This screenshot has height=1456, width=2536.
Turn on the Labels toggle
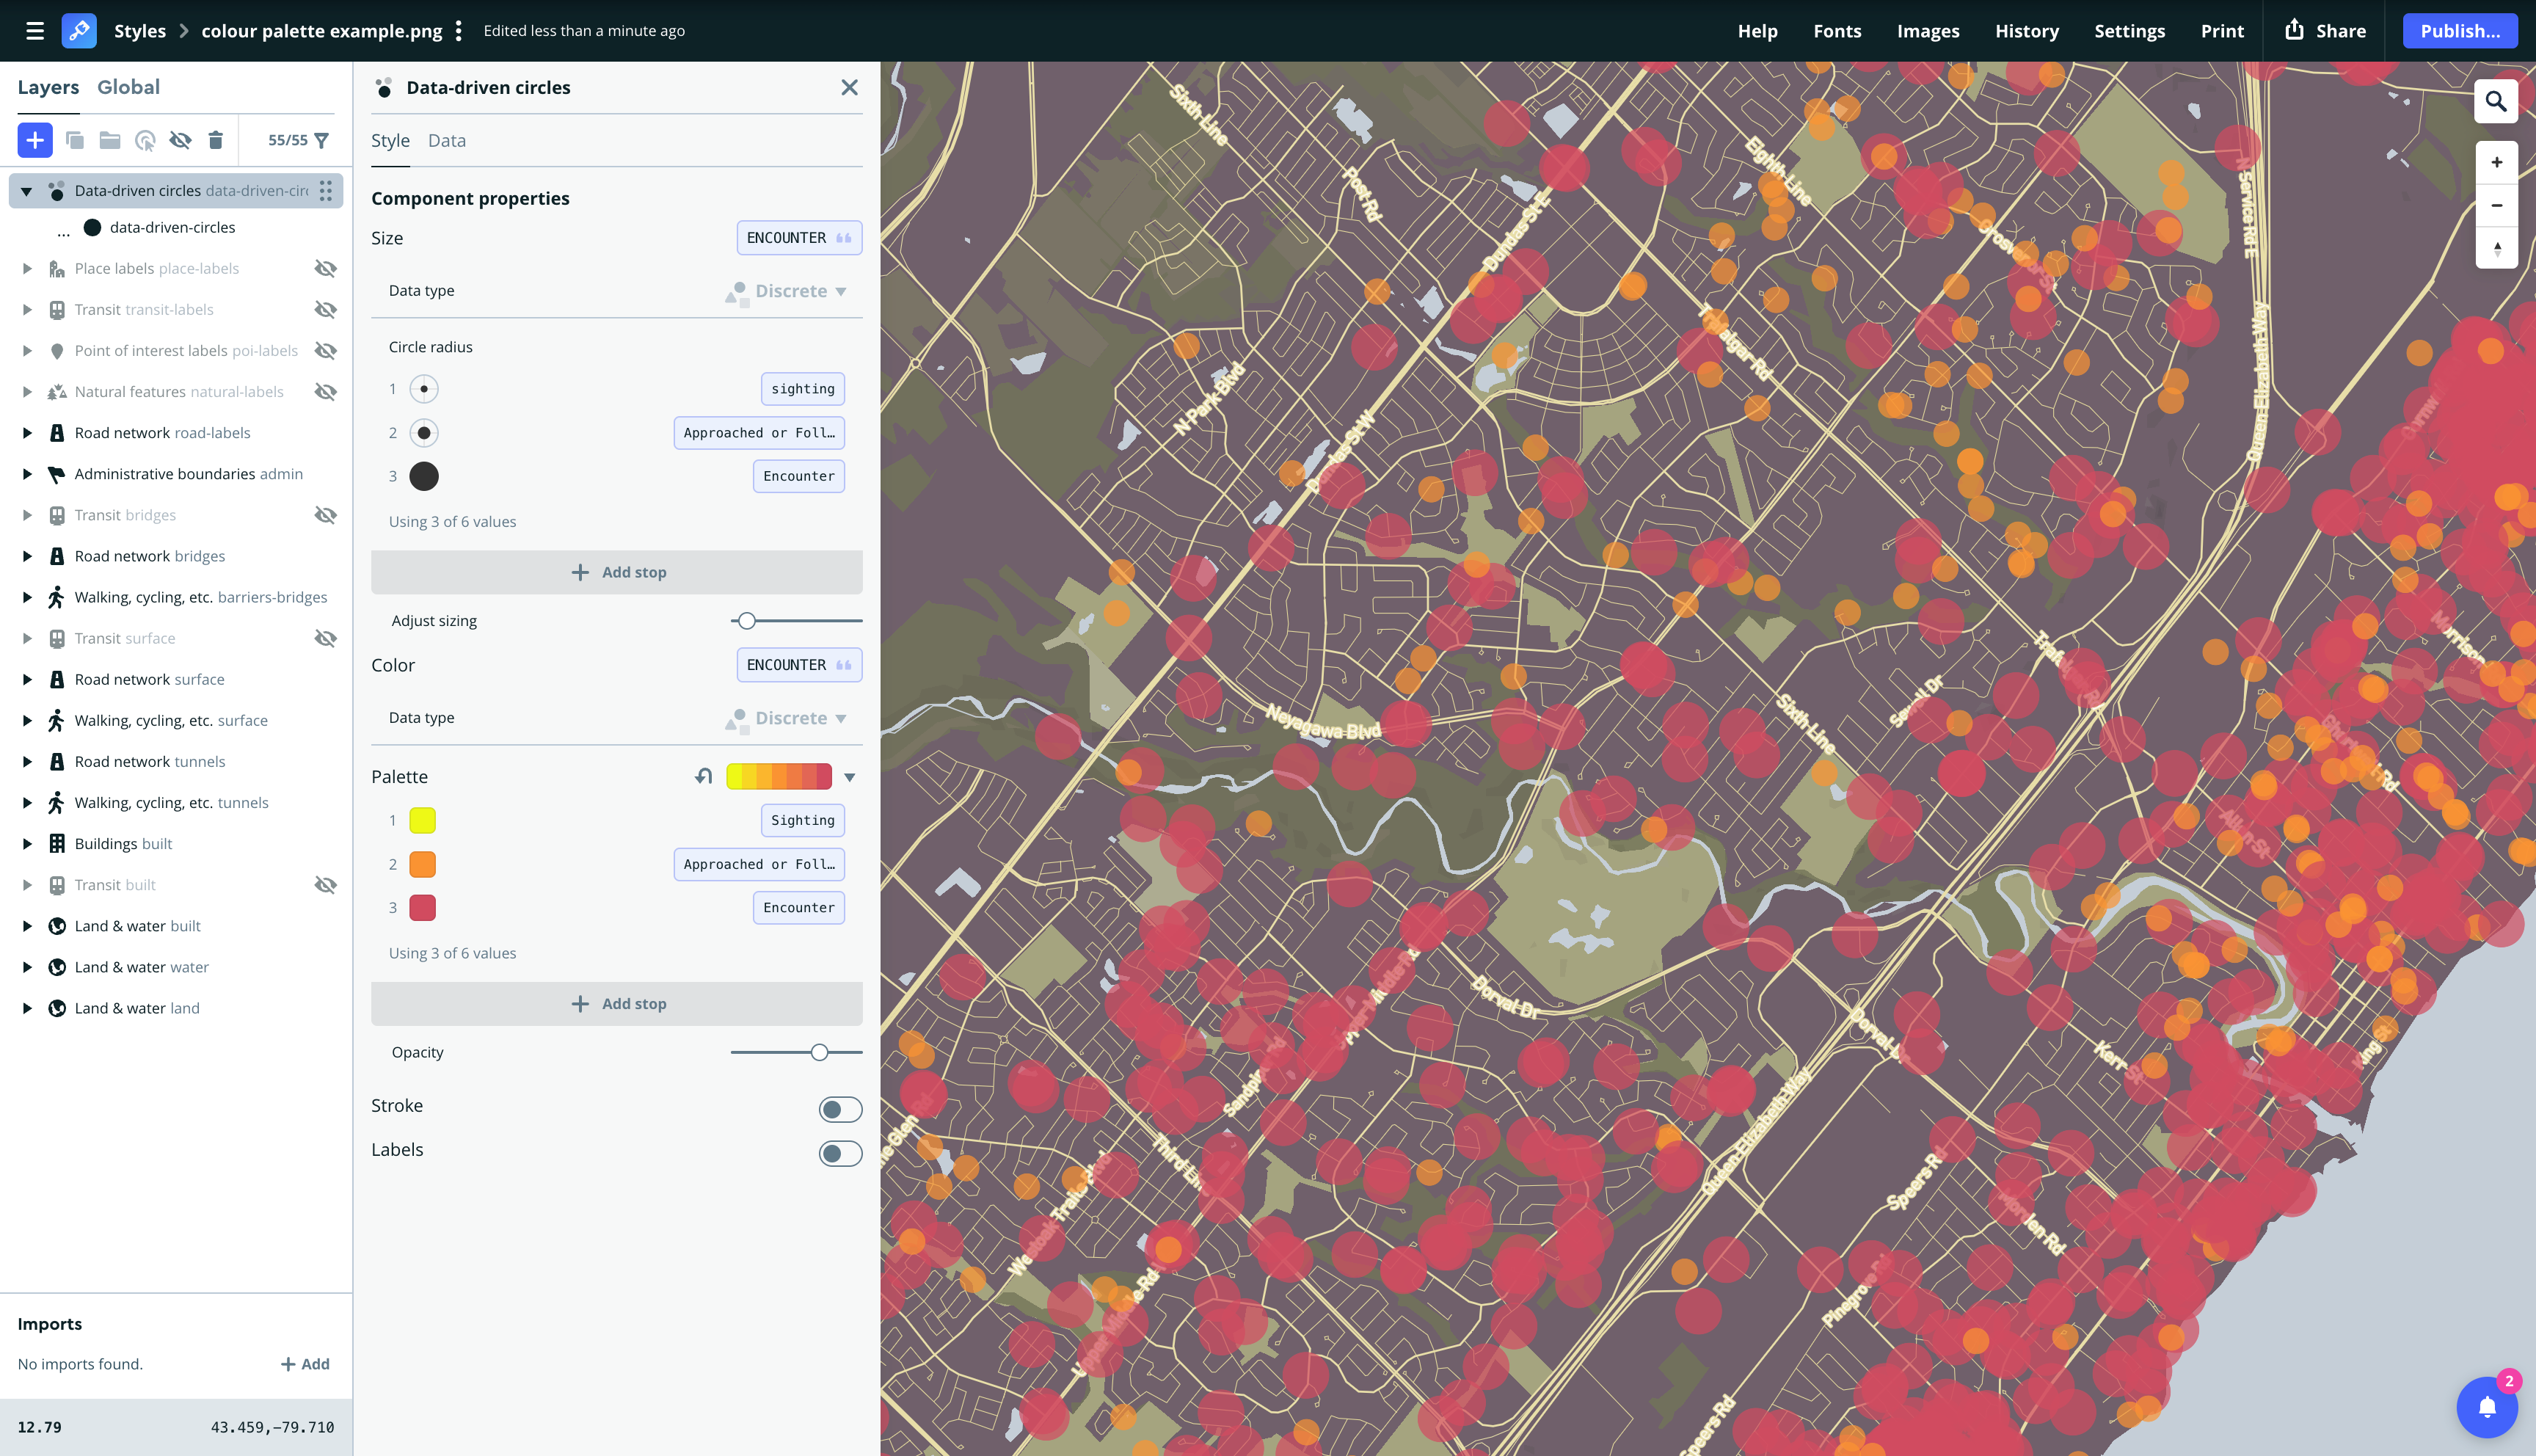(839, 1153)
